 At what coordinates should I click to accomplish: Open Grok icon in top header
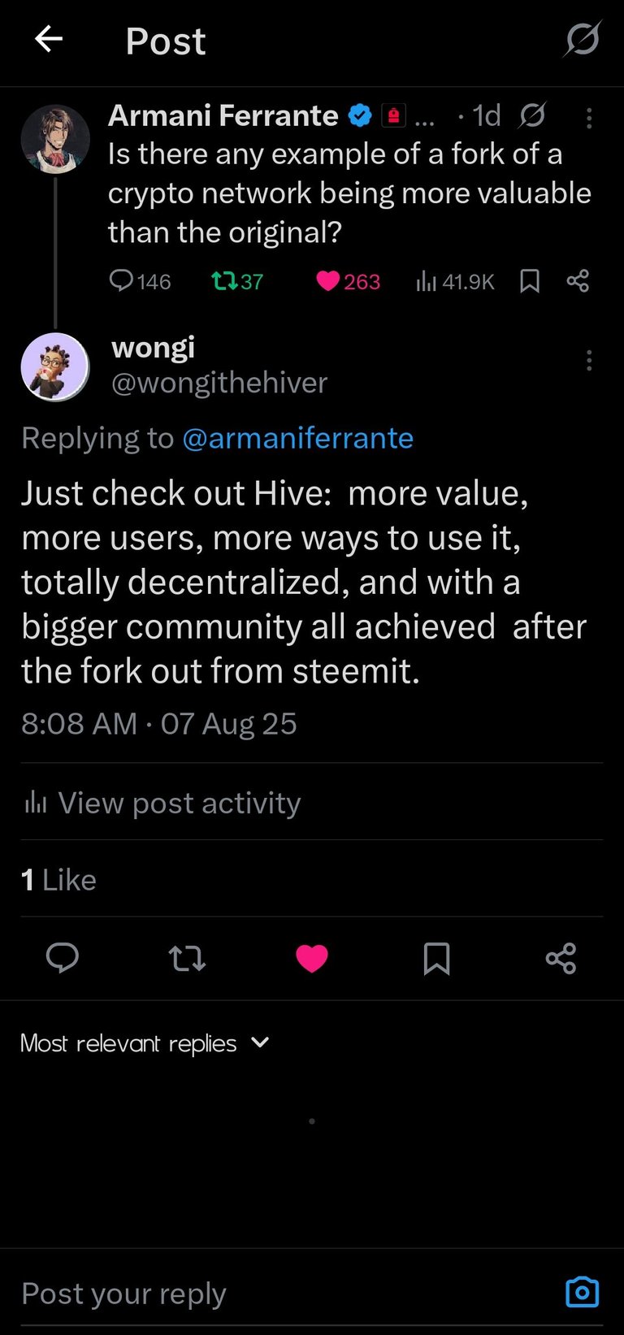(583, 39)
